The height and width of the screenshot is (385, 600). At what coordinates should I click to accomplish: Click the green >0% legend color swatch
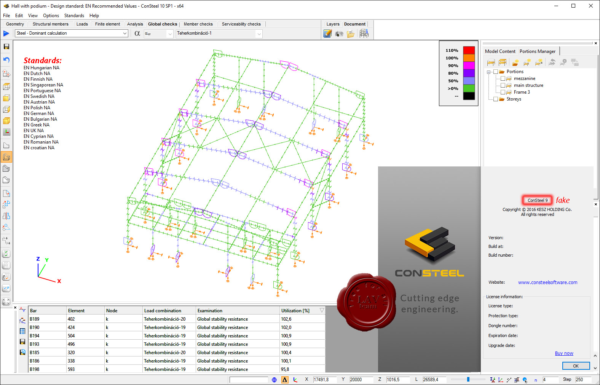pyautogui.click(x=469, y=88)
